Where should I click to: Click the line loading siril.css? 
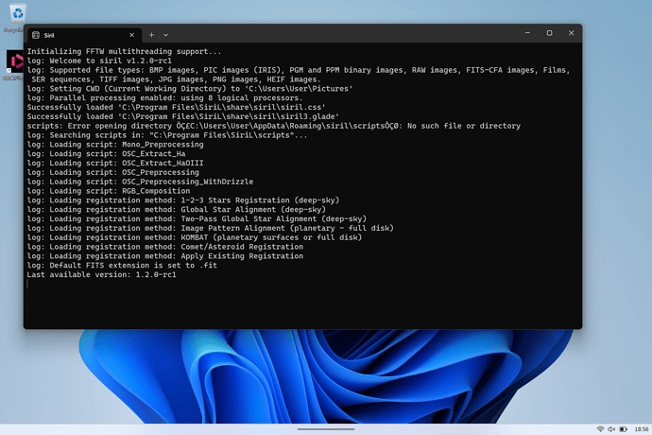(x=177, y=108)
